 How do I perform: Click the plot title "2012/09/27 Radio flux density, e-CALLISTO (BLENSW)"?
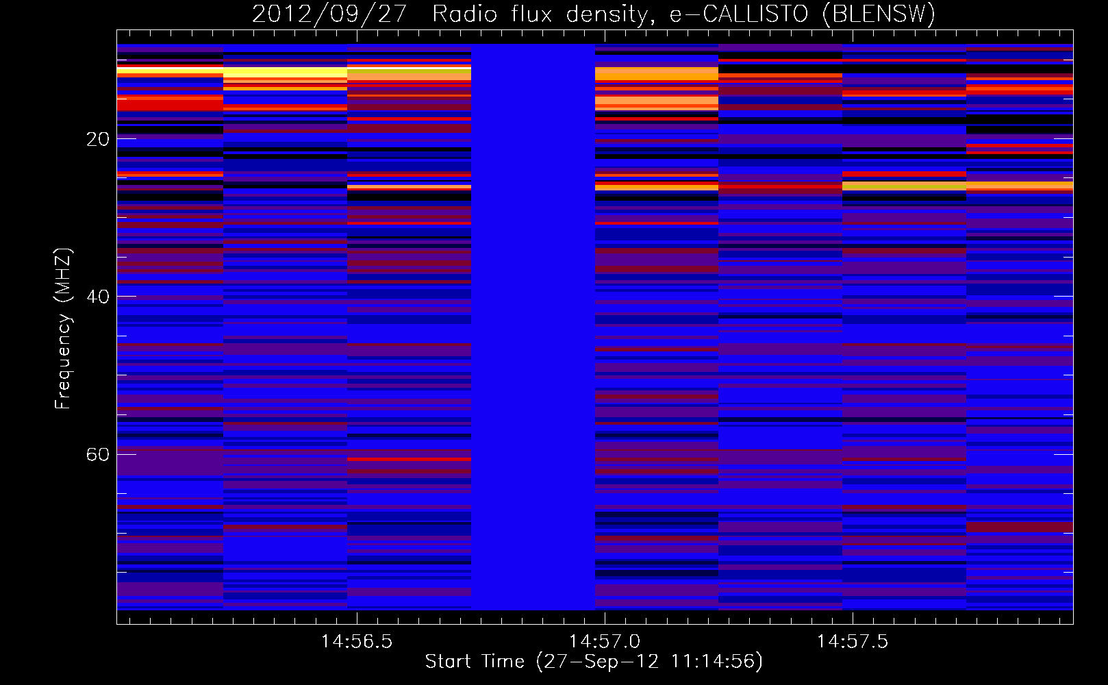(594, 14)
